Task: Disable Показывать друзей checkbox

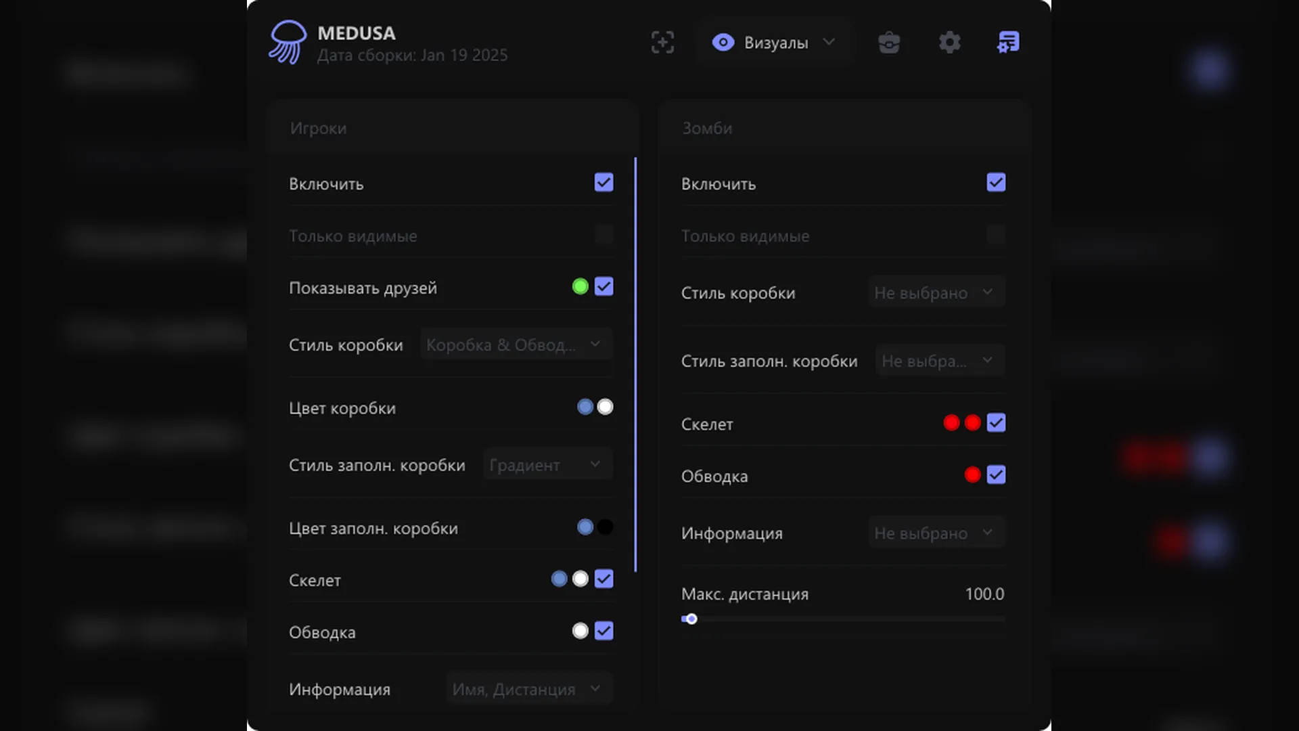Action: pos(603,287)
